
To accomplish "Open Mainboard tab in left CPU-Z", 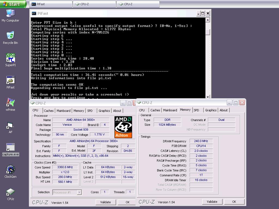I will click(63, 111).
